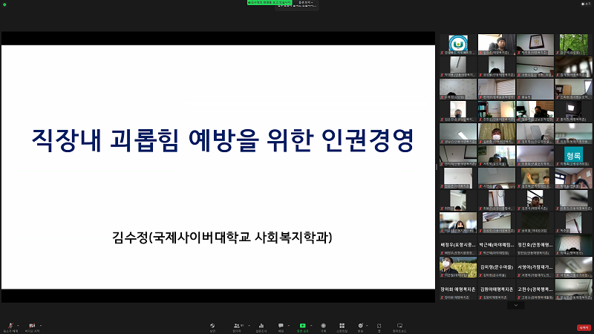
Task: Select the 박근혜 participant tile
Action: pos(497,245)
